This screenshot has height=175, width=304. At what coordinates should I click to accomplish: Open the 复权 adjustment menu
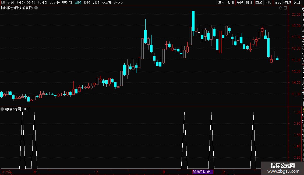221,2
